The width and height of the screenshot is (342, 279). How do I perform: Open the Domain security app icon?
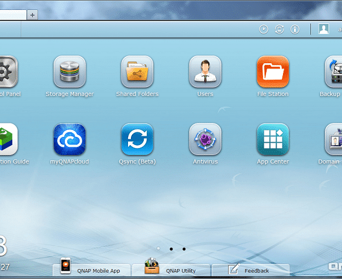coord(333,139)
